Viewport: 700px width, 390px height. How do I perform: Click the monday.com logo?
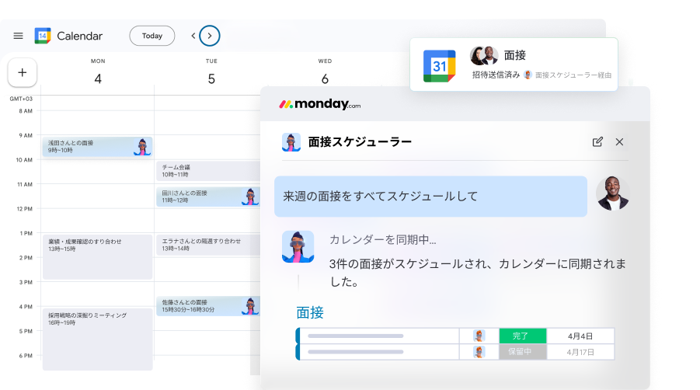tap(319, 104)
